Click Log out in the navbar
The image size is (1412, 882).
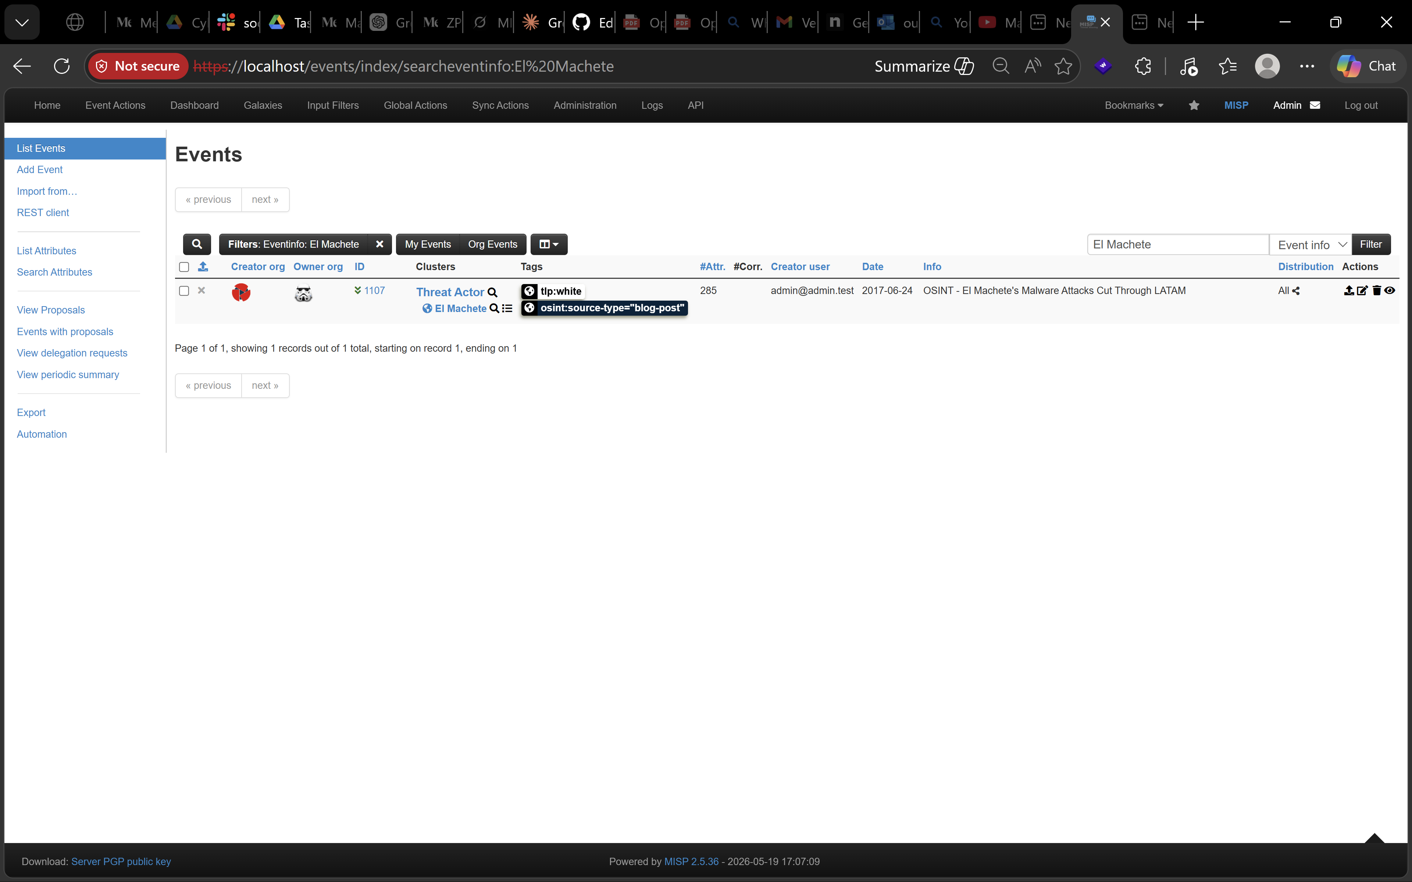(1361, 105)
